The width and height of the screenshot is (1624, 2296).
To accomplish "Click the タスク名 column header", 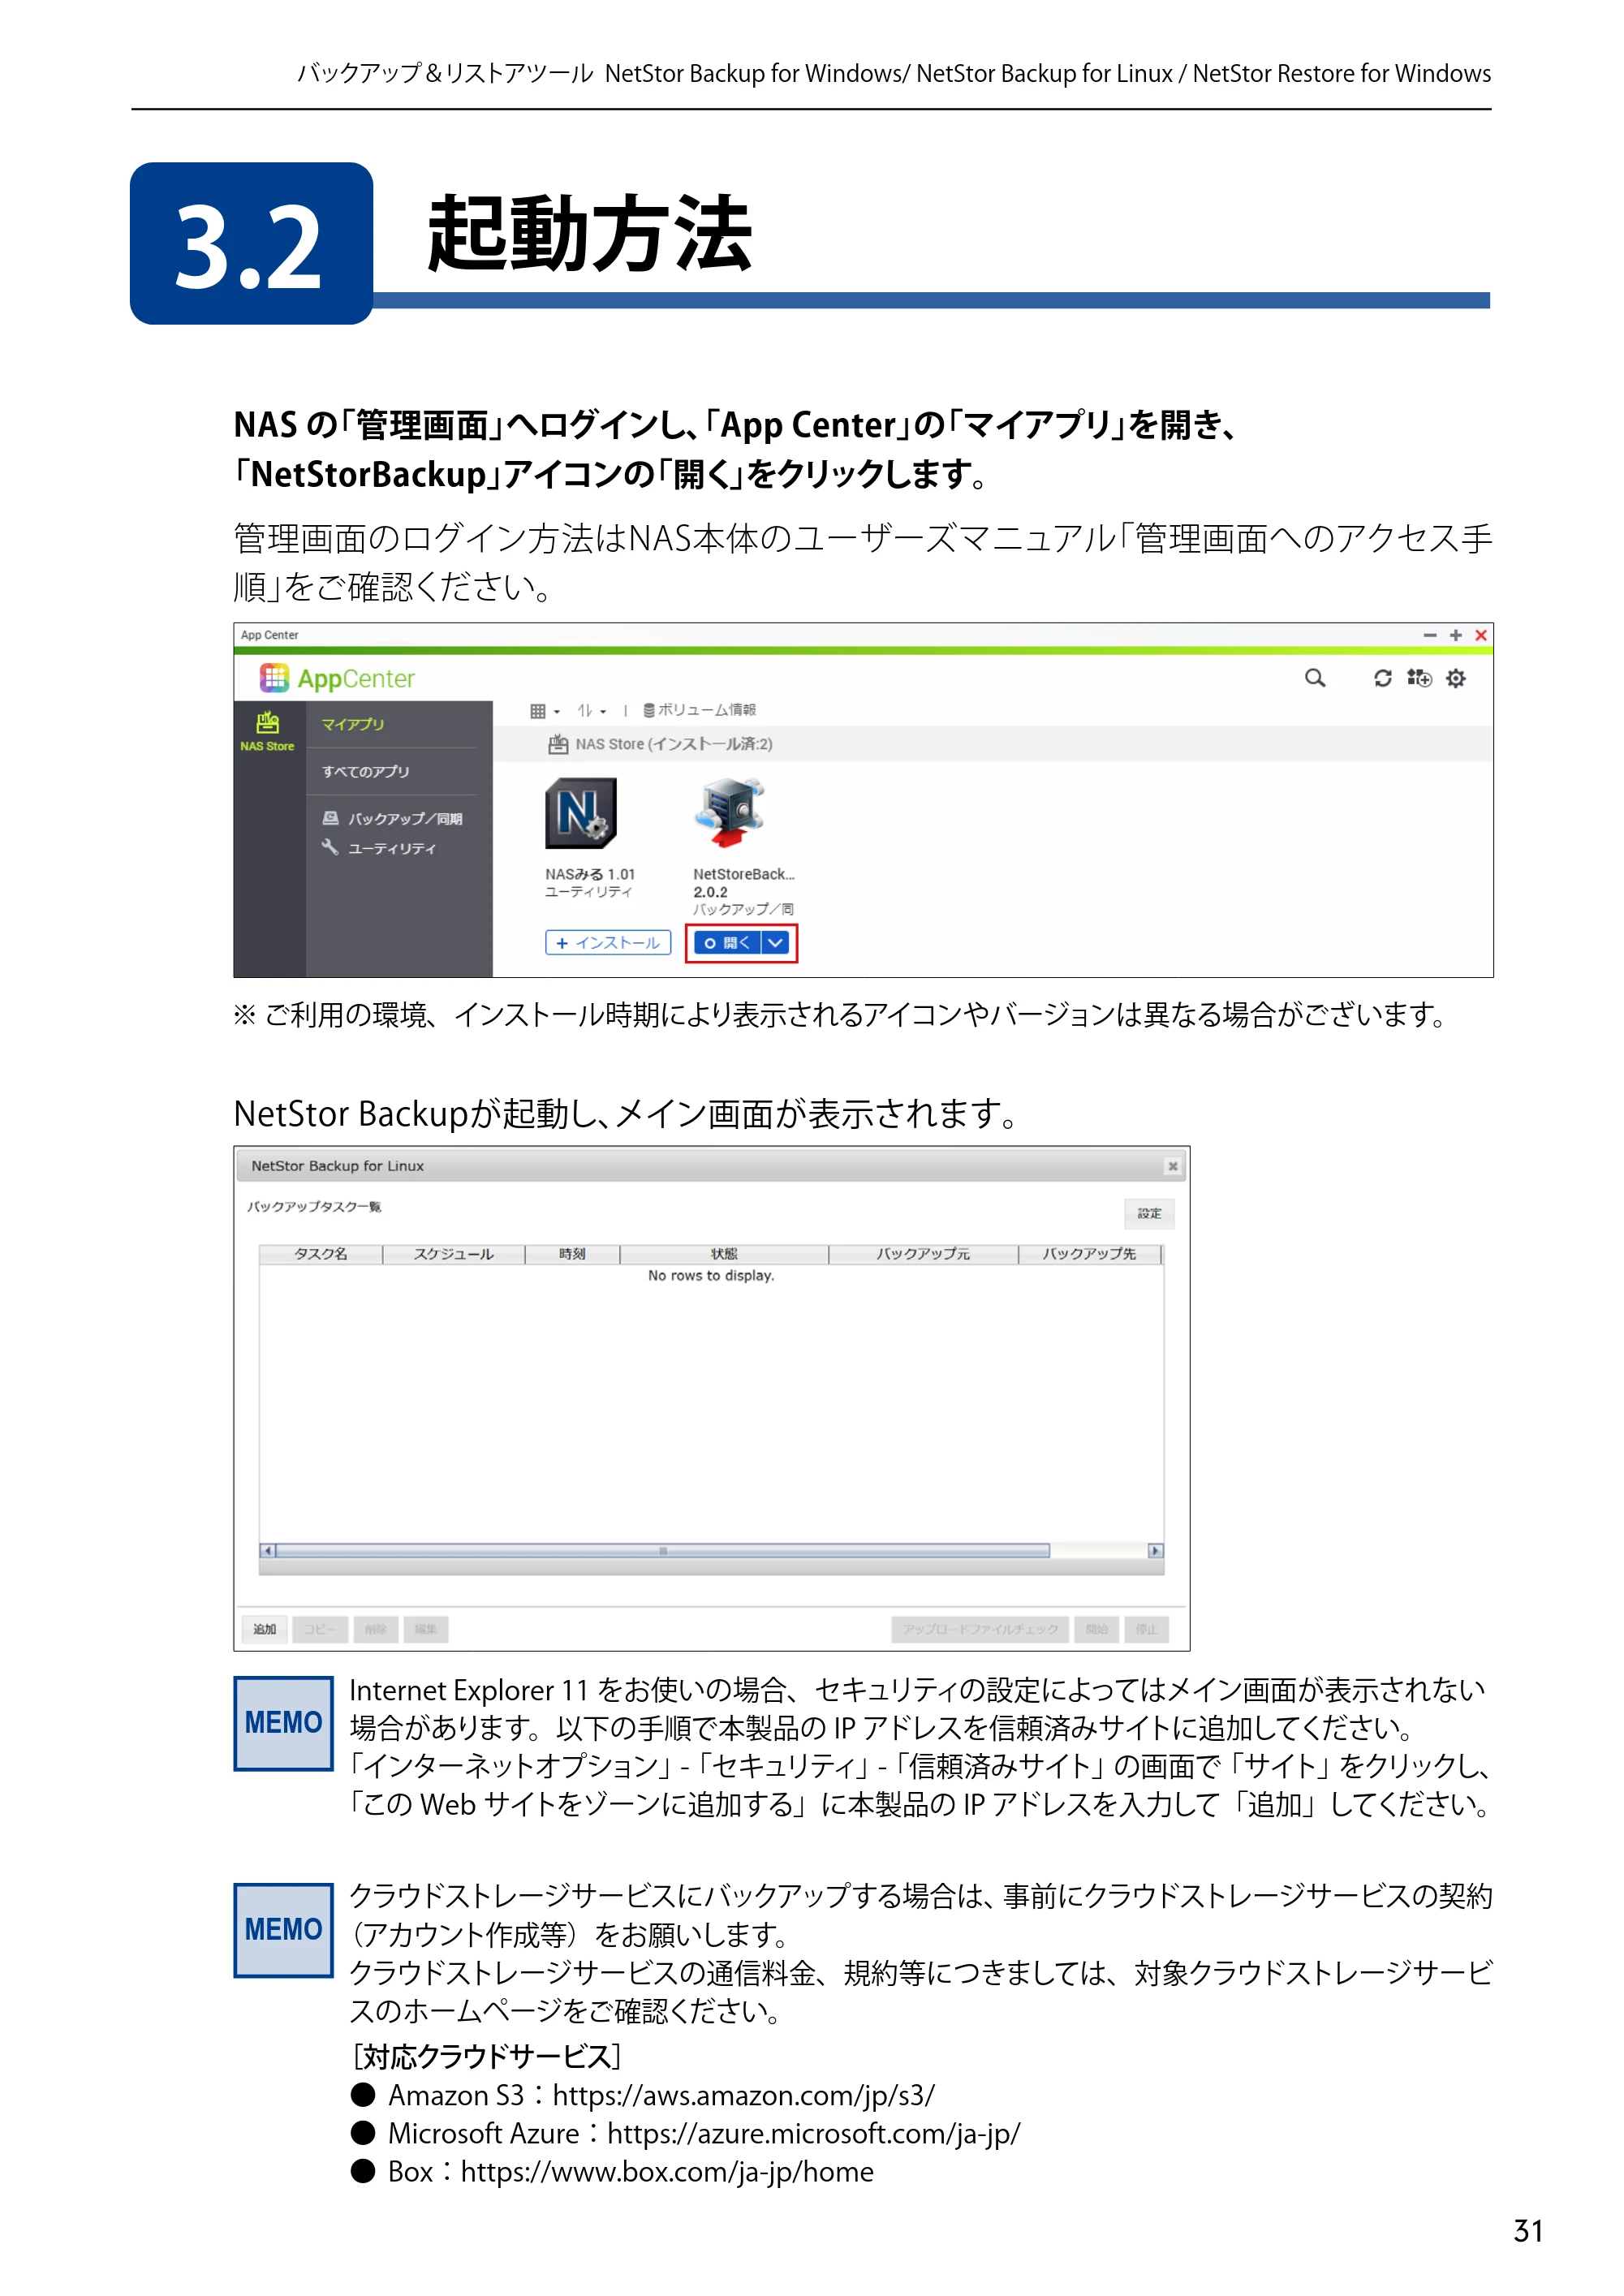I will [x=321, y=1254].
